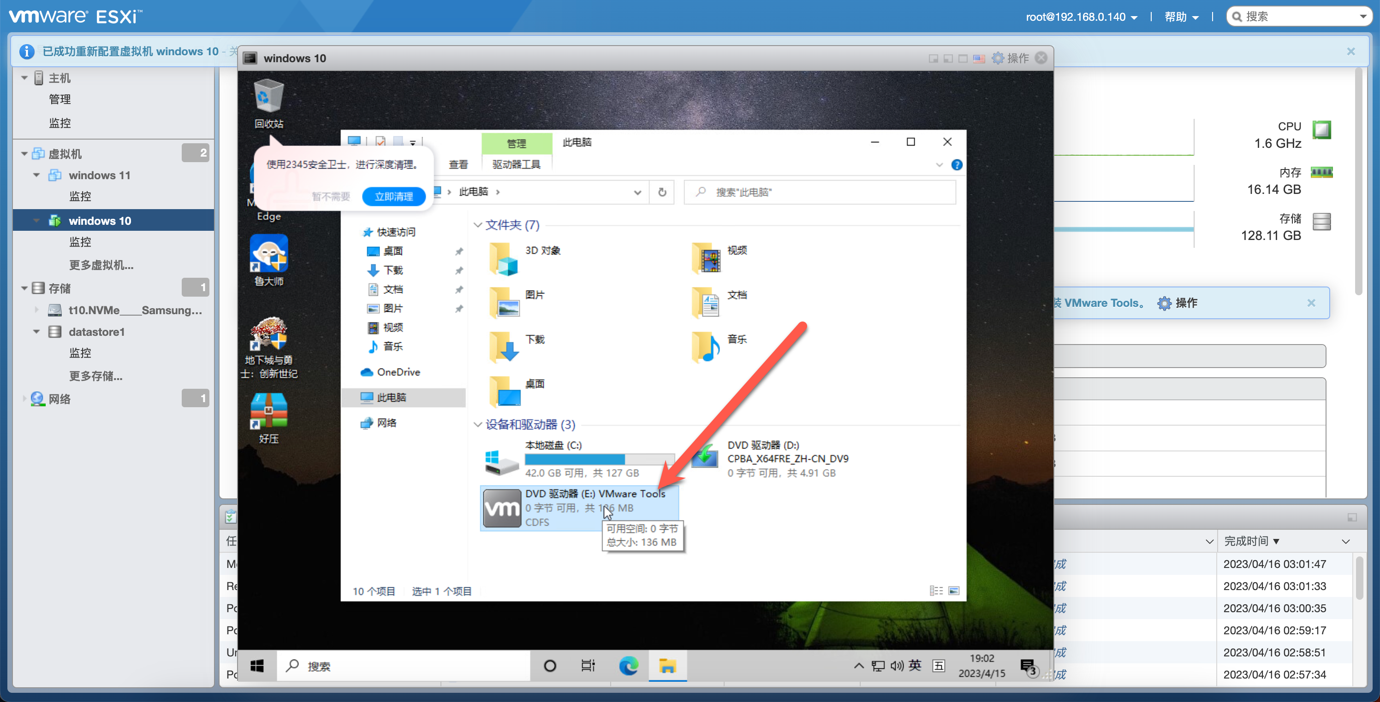
Task: Click the gear icon beside 操作 in console toolbar
Action: pyautogui.click(x=998, y=58)
